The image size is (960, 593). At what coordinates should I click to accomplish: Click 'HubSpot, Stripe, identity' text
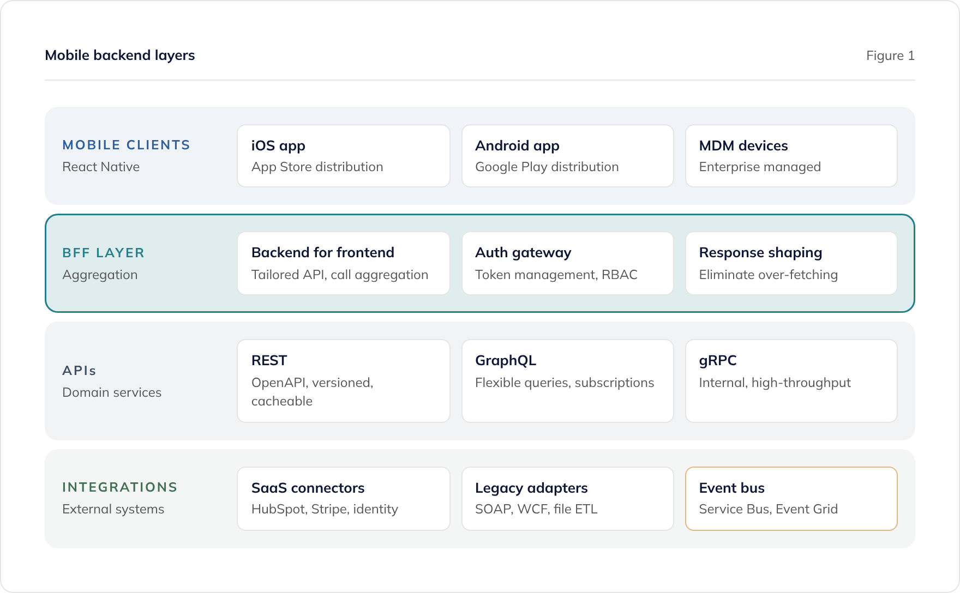(x=325, y=509)
